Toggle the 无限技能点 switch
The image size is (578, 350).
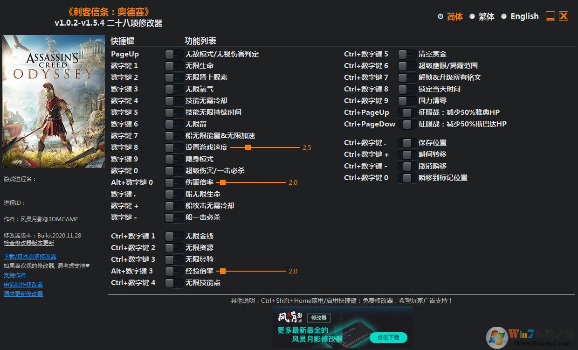pyautogui.click(x=173, y=282)
